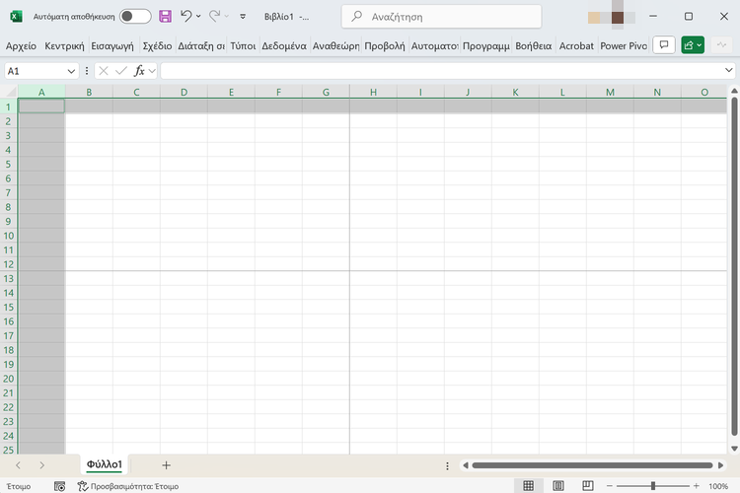Click the Undo arrow icon
The height and width of the screenshot is (493, 740).
(x=185, y=17)
